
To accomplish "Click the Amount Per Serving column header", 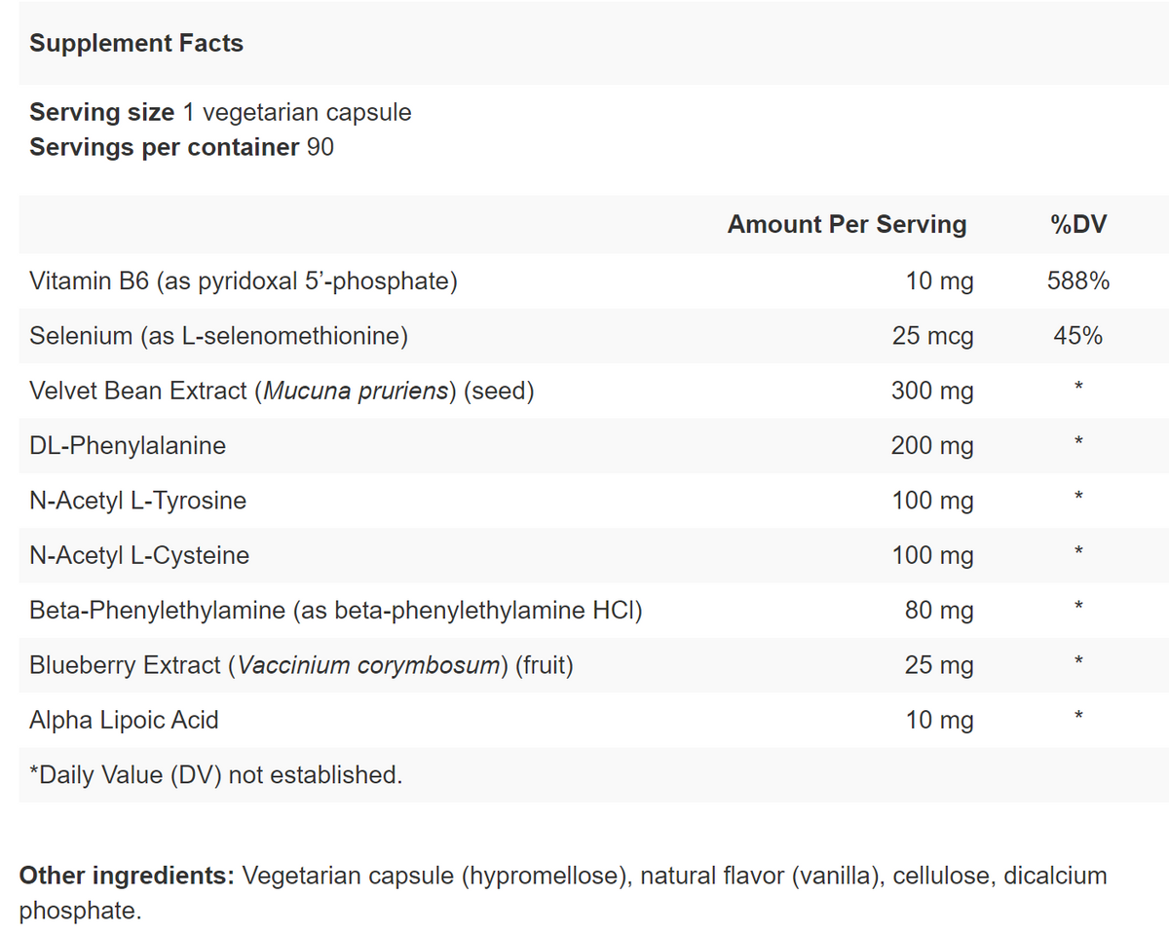I will click(x=847, y=225).
